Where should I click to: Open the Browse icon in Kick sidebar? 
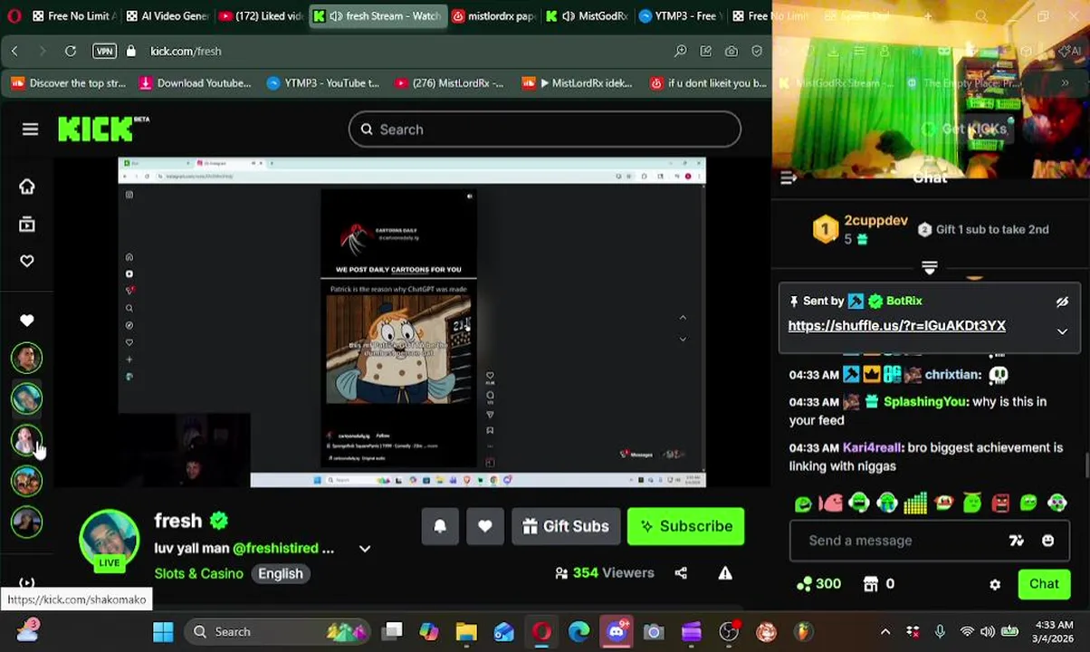click(27, 224)
